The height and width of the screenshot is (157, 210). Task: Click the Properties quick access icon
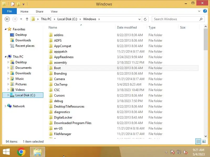(x=13, y=4)
